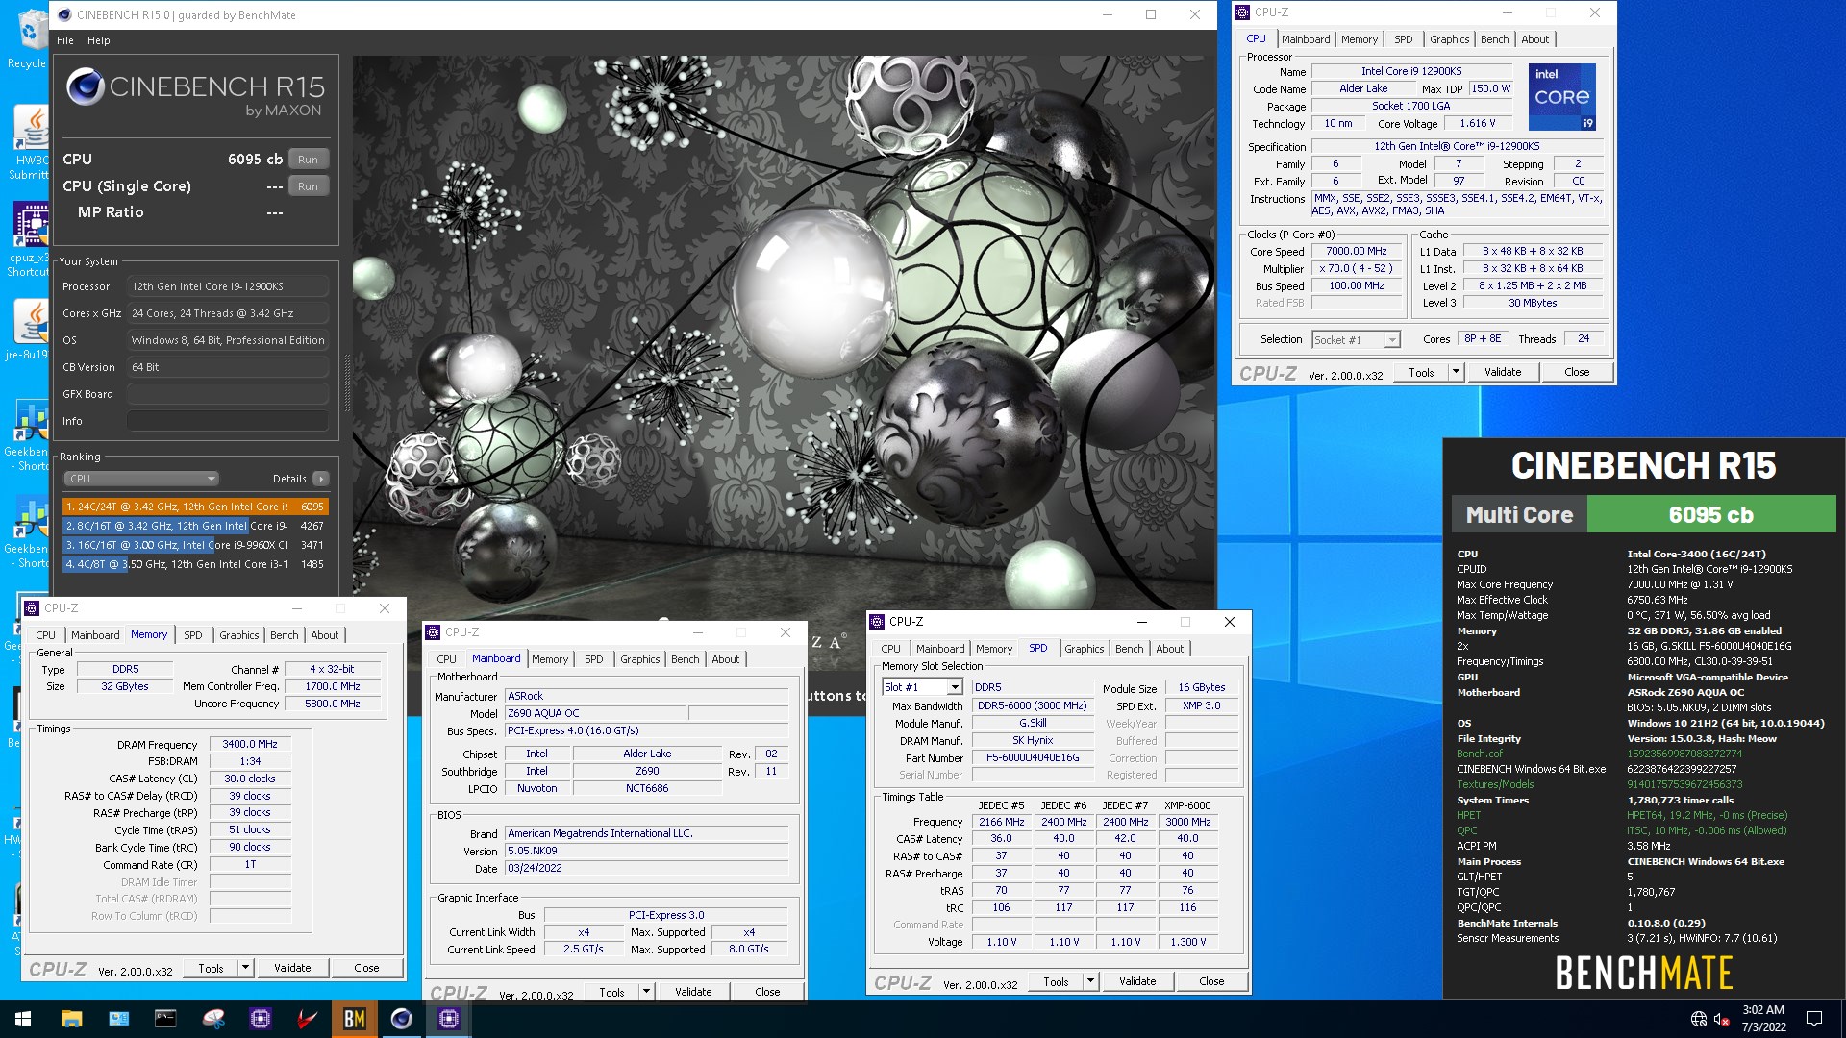Open File Explorer from the taskbar
1846x1038 pixels.
tap(71, 1019)
